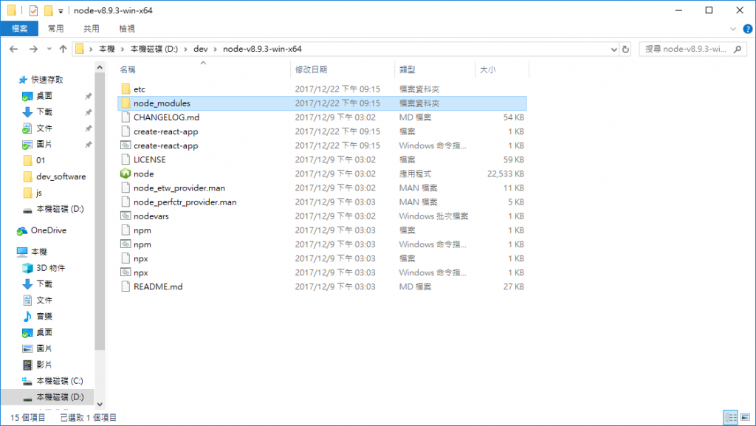The image size is (756, 426).
Task: Open address bar history dropdown
Action: point(614,49)
